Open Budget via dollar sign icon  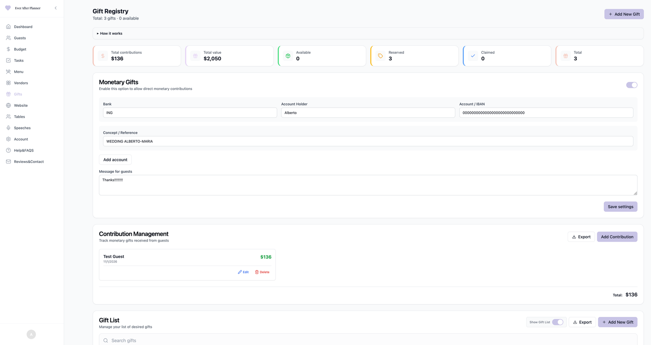pos(9,49)
